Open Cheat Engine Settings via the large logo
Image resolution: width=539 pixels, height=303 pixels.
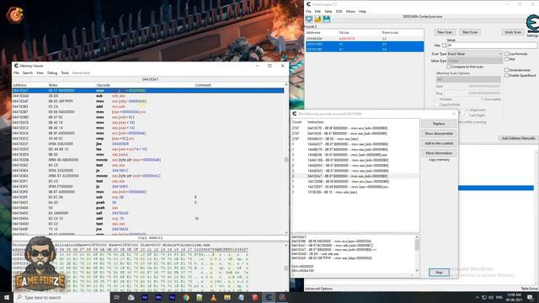tap(532, 24)
